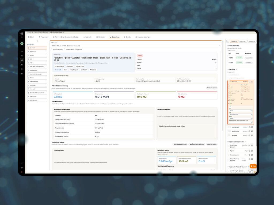Click Auswählen for run #1043
Image resolution: width=274 pixels, height=205 pixels.
tap(248, 63)
